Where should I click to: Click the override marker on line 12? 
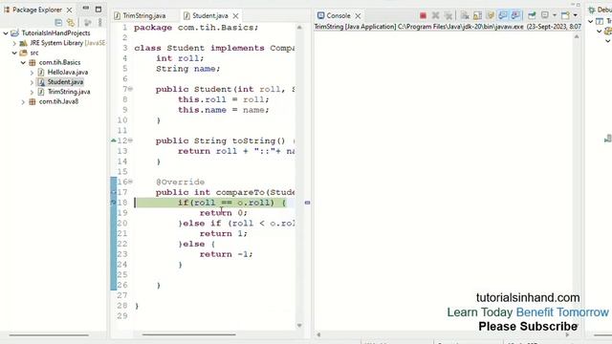[114, 140]
